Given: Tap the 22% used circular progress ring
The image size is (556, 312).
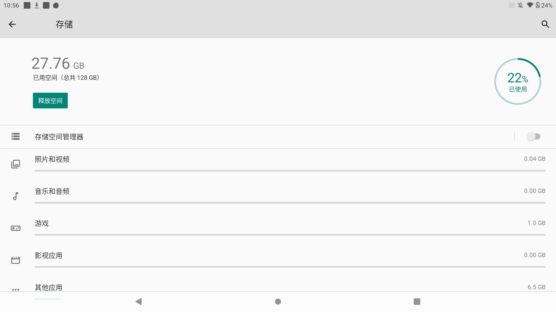Looking at the screenshot, I should pos(517,81).
